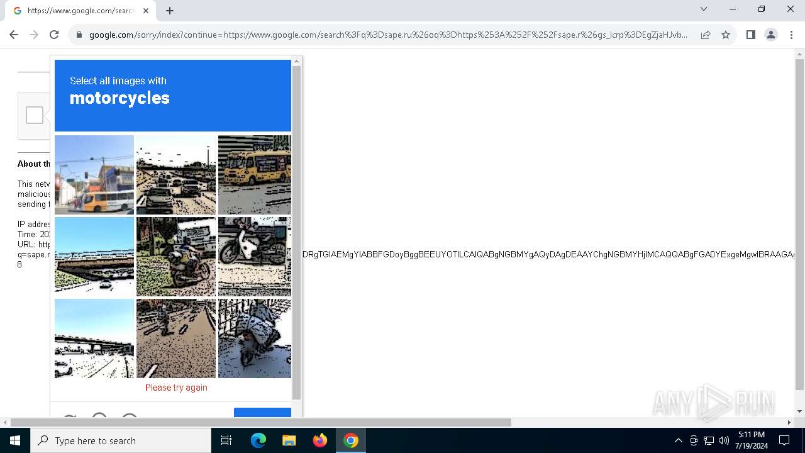
Task: Click the address bar URL
Action: 388,35
